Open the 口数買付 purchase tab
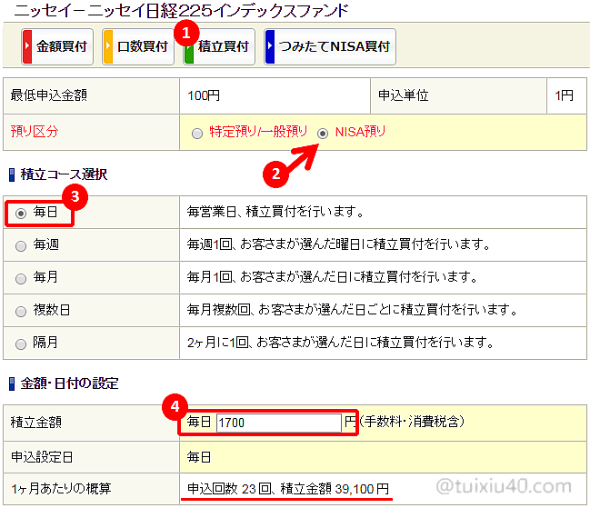Image resolution: width=590 pixels, height=508 pixels. pyautogui.click(x=138, y=46)
